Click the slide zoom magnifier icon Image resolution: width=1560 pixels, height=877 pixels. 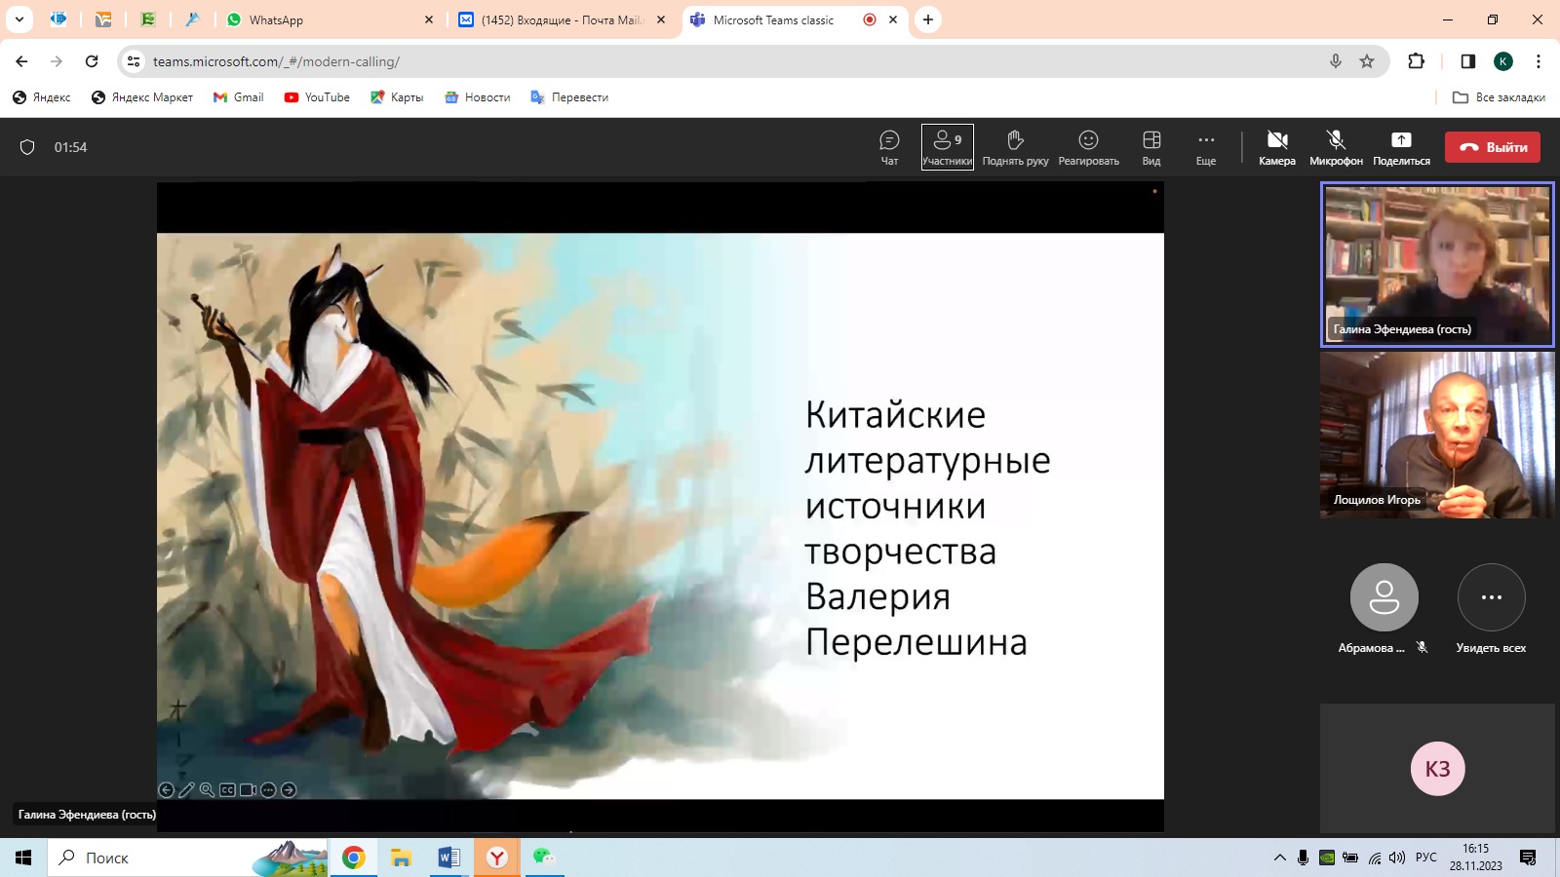pos(207,790)
